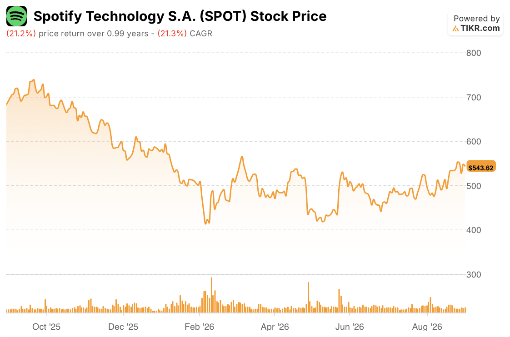The image size is (510, 337).
Task: Click the tallest volume bar in February
Action: (x=211, y=295)
